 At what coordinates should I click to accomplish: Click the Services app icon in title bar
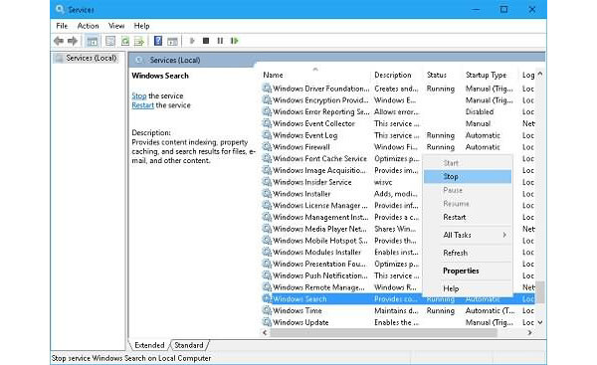60,9
